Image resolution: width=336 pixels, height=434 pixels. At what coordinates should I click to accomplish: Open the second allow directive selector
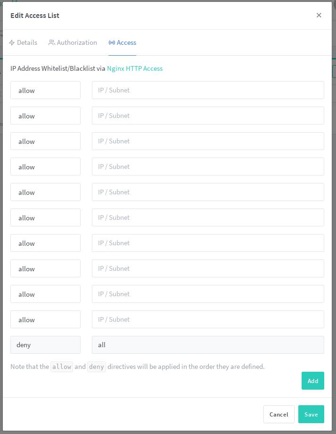[45, 116]
